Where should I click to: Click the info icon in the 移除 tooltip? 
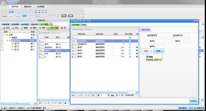pos(147,57)
